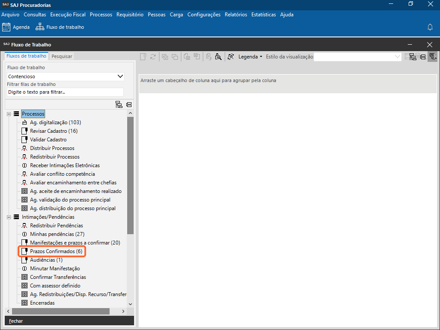
Task: Click the Fluxo de trabalho toolbar icon
Action: click(x=40, y=27)
